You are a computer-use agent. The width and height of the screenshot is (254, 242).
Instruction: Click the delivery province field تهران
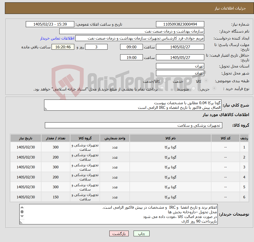(x=180, y=66)
